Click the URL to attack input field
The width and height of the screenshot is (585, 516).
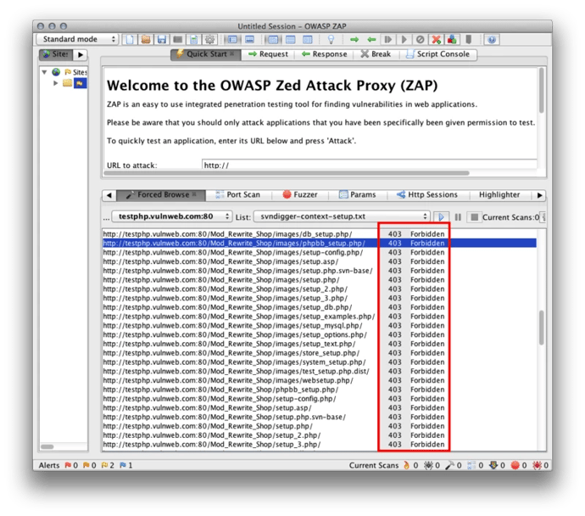[x=369, y=165]
